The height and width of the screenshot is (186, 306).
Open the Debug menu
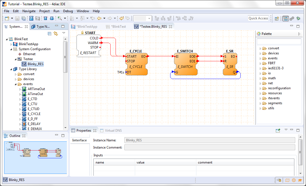68,11
